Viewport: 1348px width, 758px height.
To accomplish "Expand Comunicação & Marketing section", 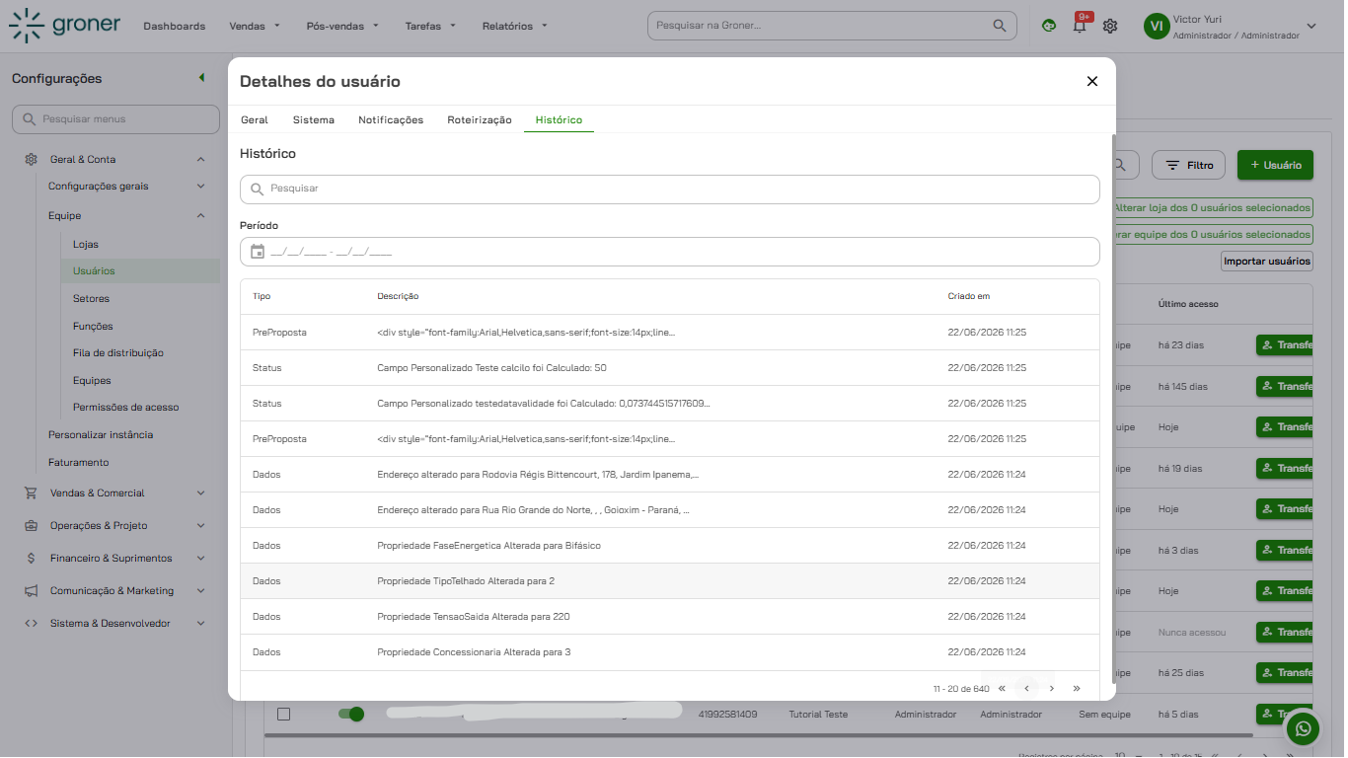I will pyautogui.click(x=200, y=591).
